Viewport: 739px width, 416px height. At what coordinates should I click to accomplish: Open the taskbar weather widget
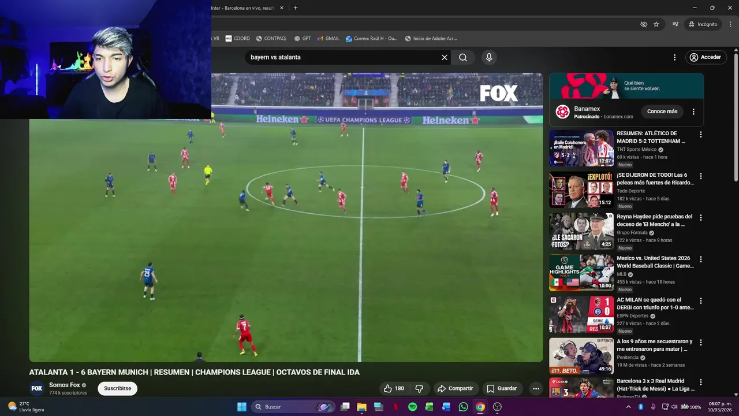pyautogui.click(x=27, y=407)
